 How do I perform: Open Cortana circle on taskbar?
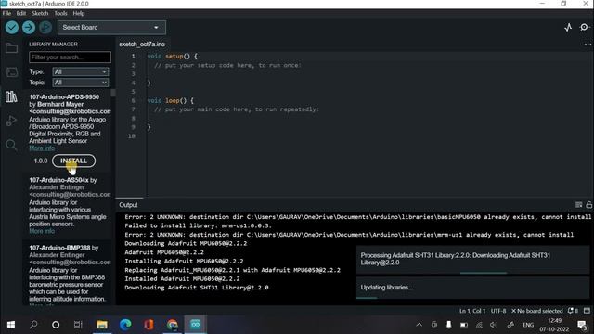(56, 325)
